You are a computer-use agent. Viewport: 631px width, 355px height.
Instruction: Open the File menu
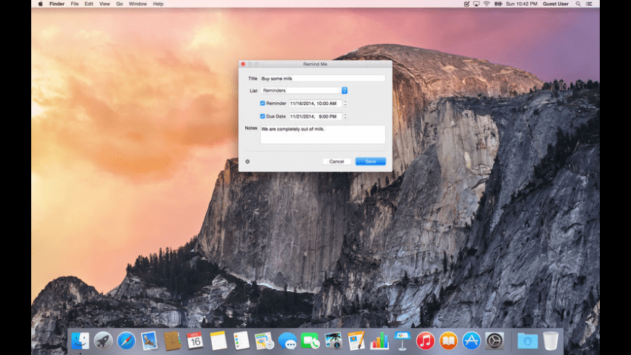75,4
